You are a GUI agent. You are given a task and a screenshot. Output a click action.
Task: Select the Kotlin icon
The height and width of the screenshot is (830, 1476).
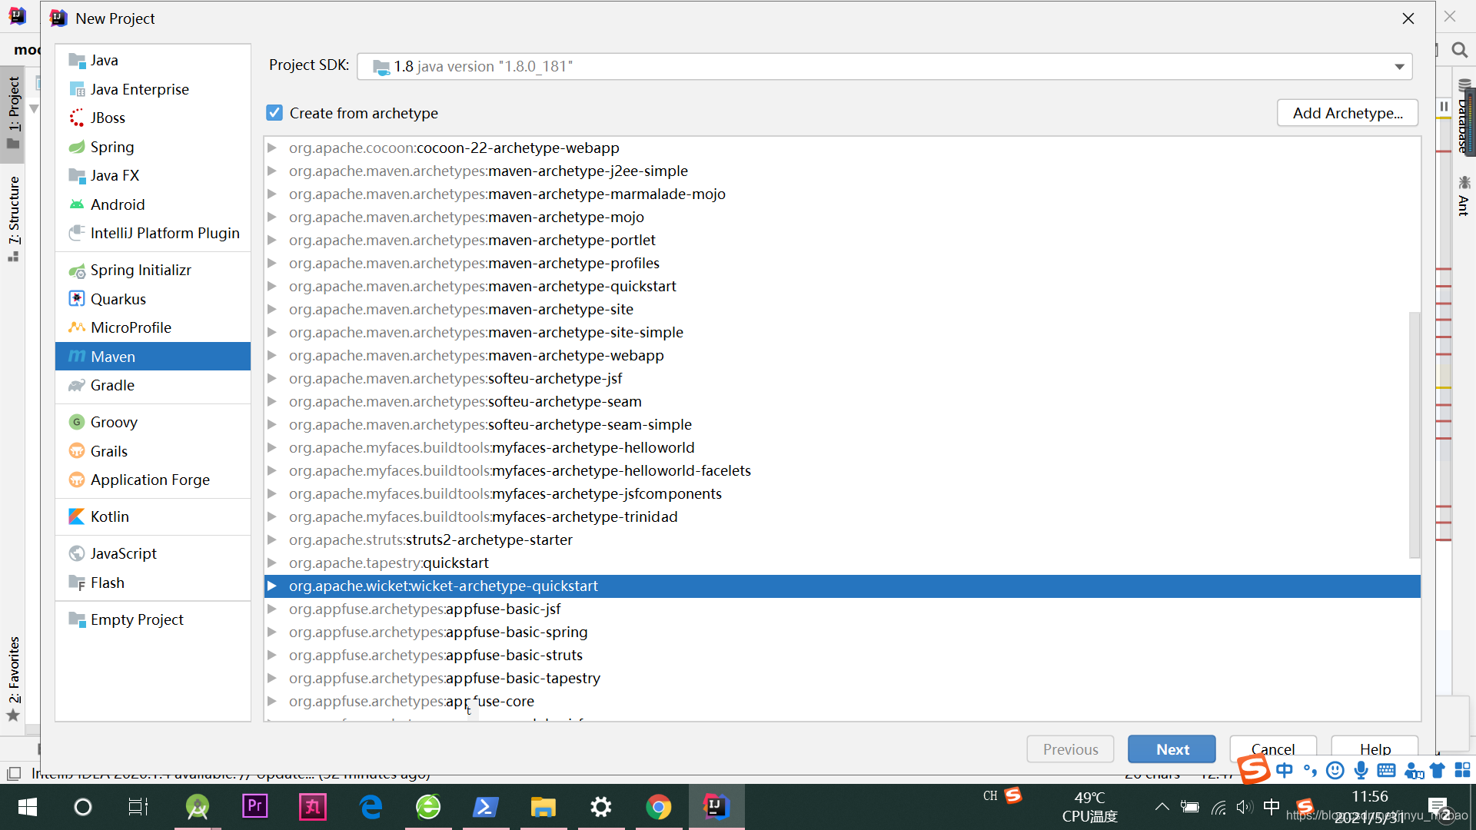click(77, 516)
